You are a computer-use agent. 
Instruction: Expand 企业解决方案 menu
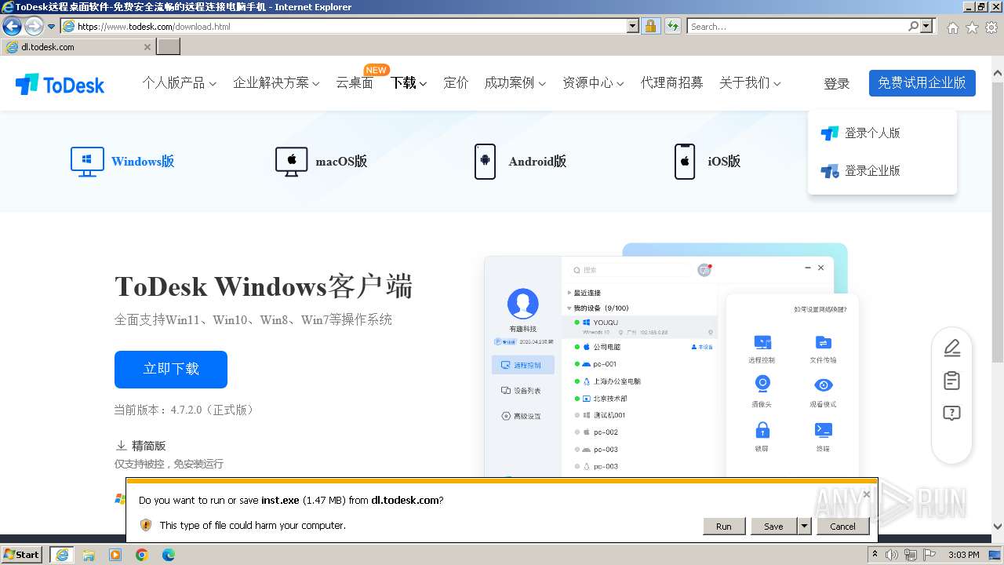click(276, 83)
